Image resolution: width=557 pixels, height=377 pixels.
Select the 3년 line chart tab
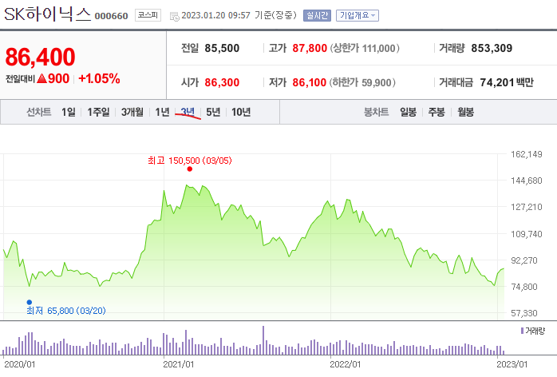(188, 112)
